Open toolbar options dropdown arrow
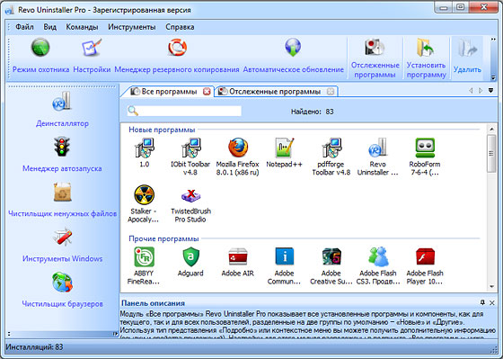Viewport: 503px width, 359px height. 493,77
